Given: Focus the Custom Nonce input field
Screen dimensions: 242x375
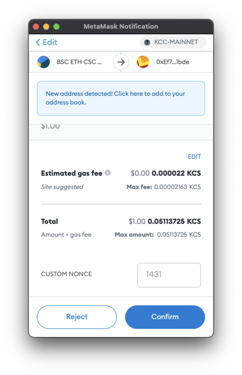Looking at the screenshot, I should (x=169, y=275).
